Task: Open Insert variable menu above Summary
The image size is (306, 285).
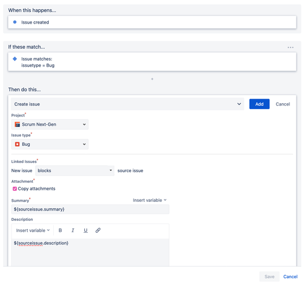Action: pyautogui.click(x=150, y=200)
